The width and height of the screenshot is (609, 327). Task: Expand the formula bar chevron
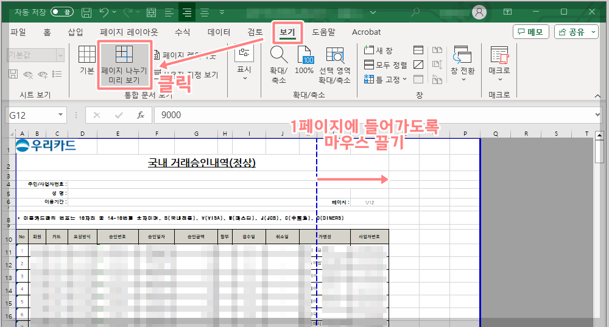(597, 114)
